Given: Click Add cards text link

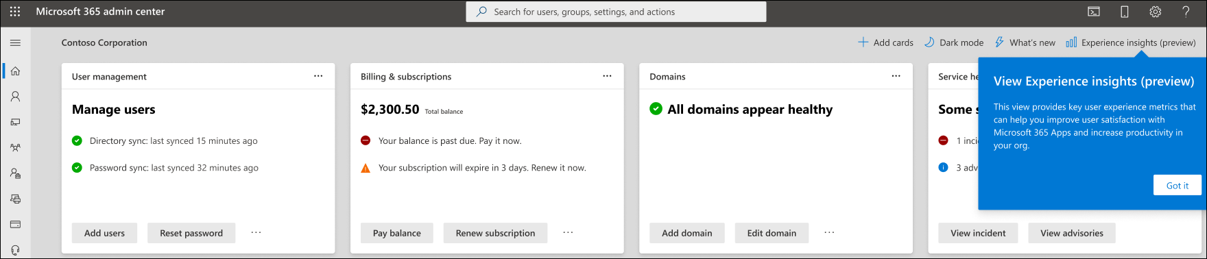Looking at the screenshot, I should pyautogui.click(x=893, y=42).
